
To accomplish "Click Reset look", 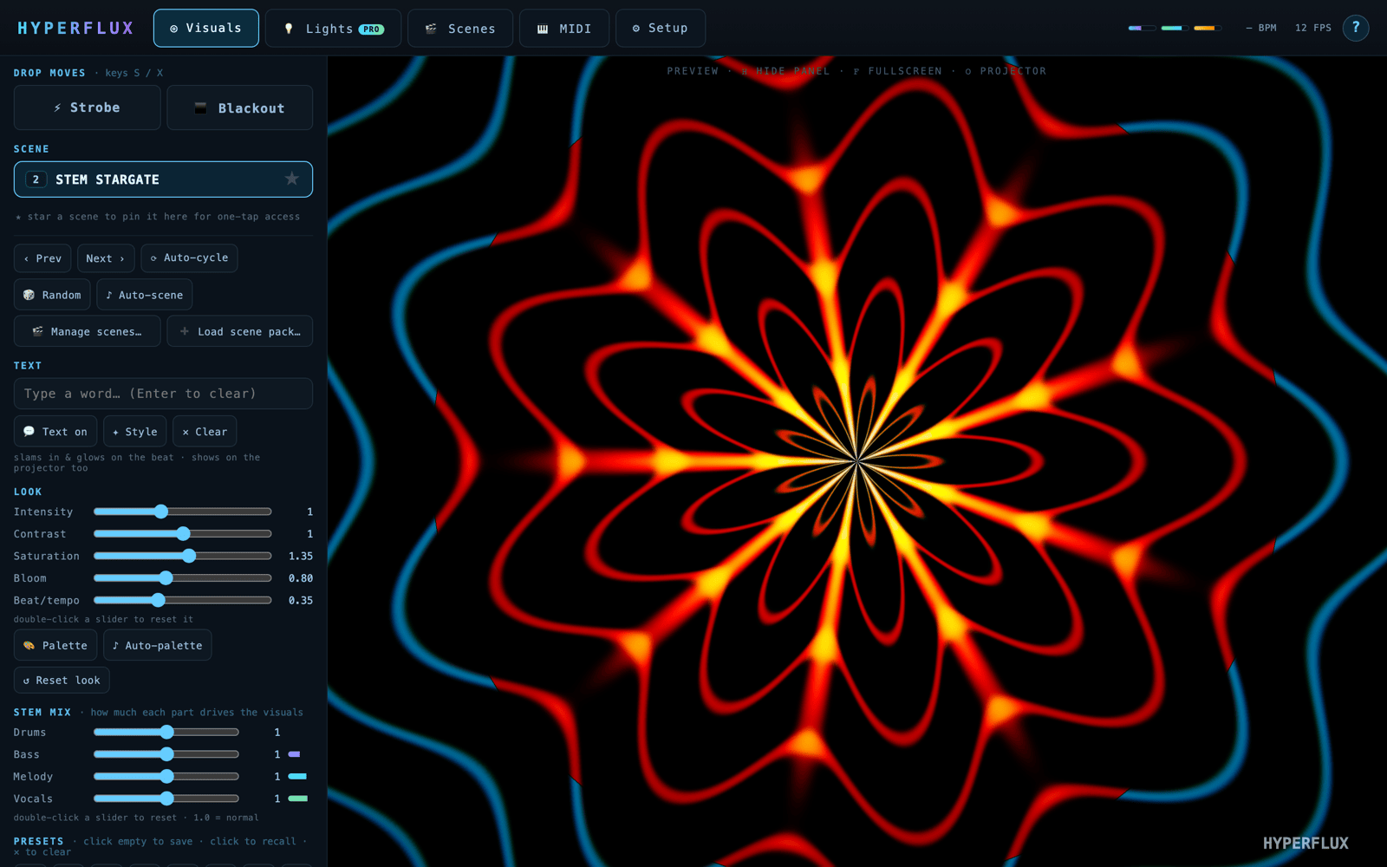I will (x=62, y=681).
